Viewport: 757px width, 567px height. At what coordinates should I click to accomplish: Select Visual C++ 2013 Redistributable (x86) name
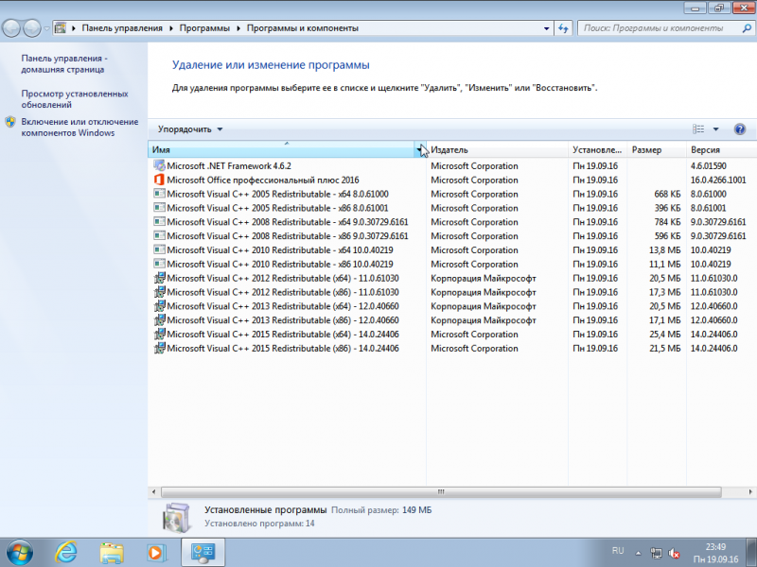(283, 320)
